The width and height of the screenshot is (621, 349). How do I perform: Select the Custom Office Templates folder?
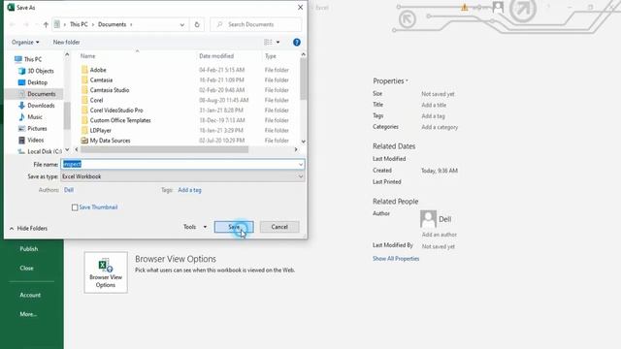pos(120,120)
